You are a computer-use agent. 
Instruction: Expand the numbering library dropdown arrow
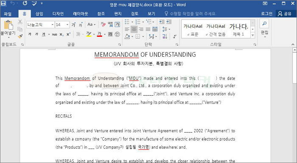143,22
